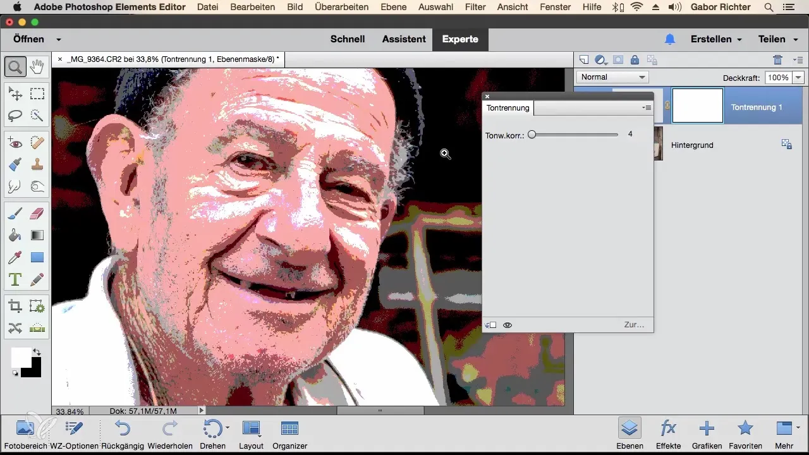Select the Blur tool
The image size is (809, 455).
(x=15, y=186)
